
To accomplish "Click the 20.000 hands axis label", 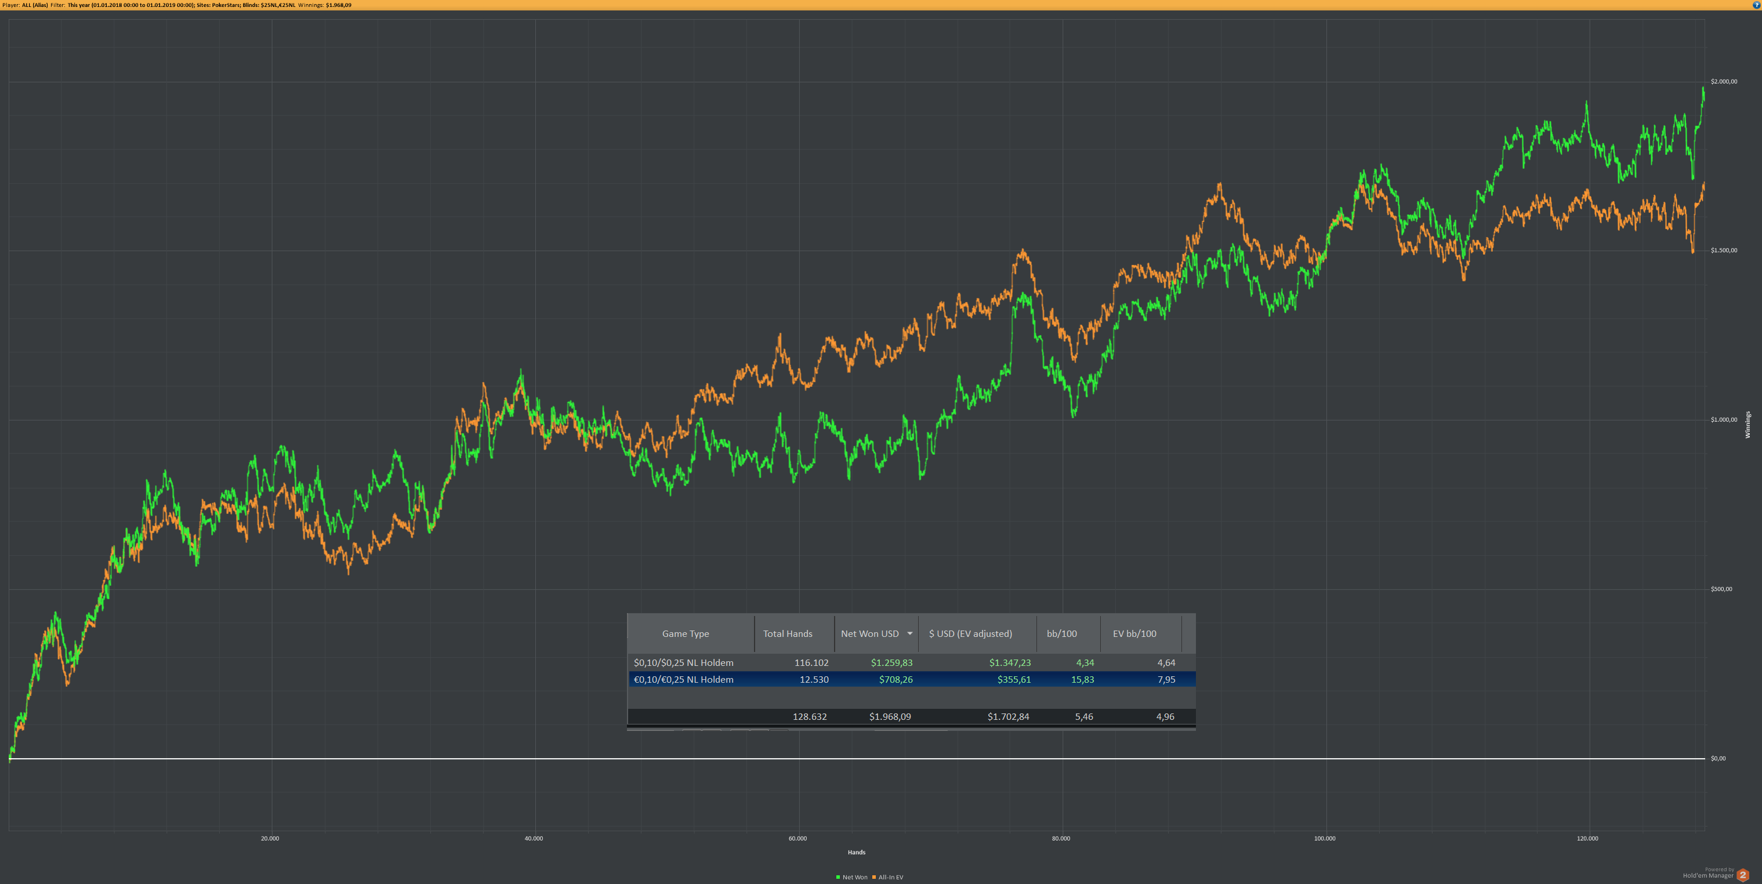I will (270, 838).
